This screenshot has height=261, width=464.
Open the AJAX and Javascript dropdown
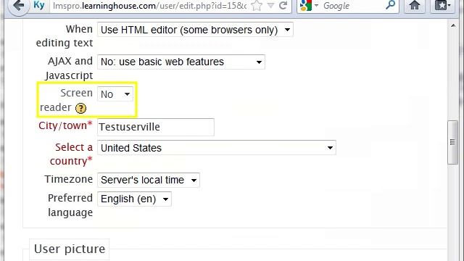pyautogui.click(x=181, y=62)
